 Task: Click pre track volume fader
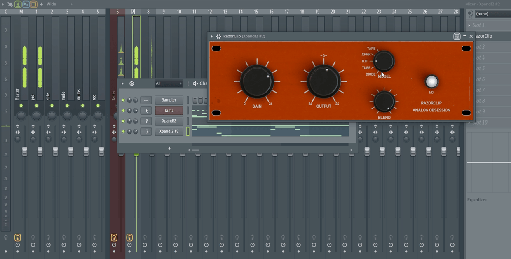tap(40, 151)
